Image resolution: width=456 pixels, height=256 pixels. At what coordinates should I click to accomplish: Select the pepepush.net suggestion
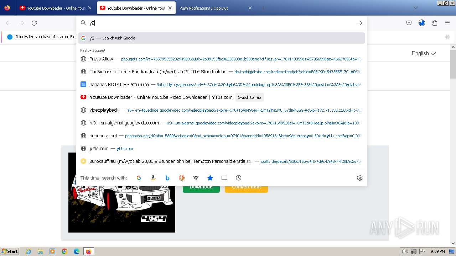click(x=222, y=136)
